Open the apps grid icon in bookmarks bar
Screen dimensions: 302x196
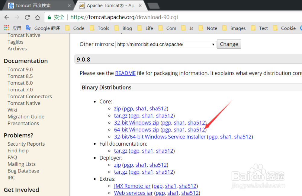(x=7, y=28)
